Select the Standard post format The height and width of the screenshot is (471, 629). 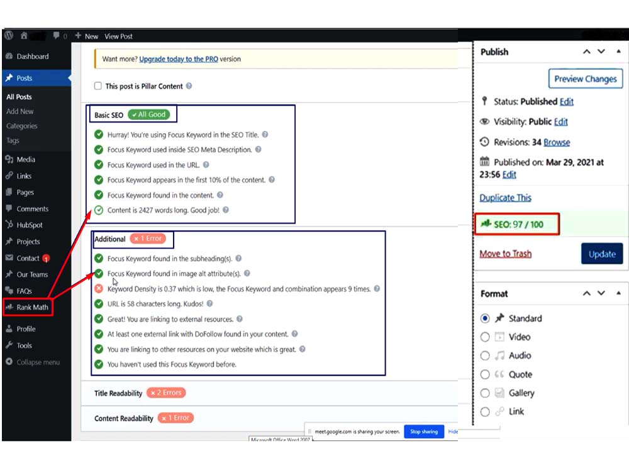click(485, 318)
